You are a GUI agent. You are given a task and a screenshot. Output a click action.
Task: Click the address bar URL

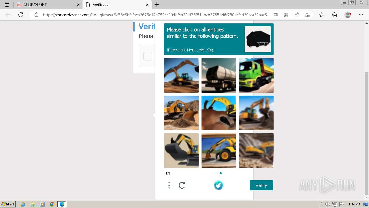156,15
